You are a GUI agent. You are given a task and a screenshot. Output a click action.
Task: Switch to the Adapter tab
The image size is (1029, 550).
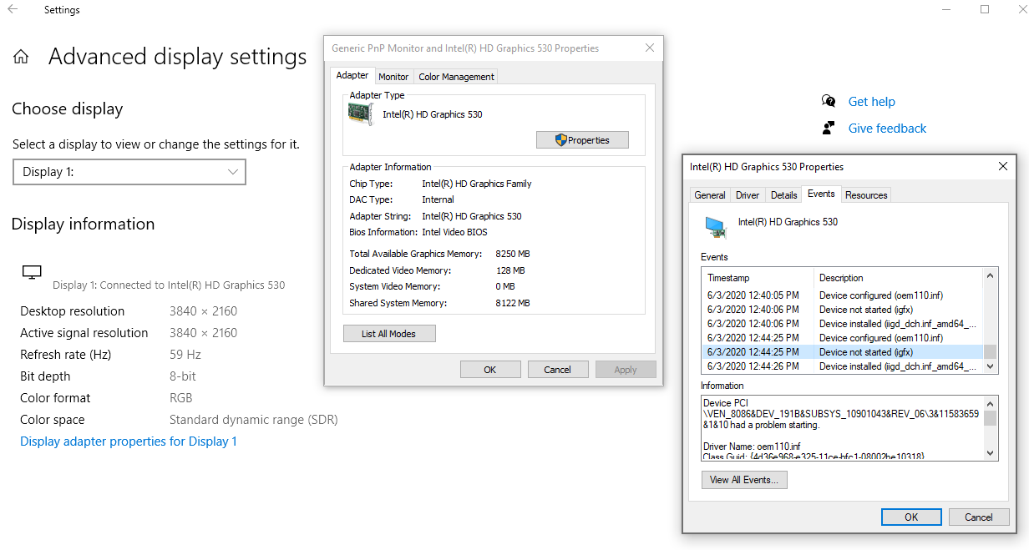click(352, 75)
